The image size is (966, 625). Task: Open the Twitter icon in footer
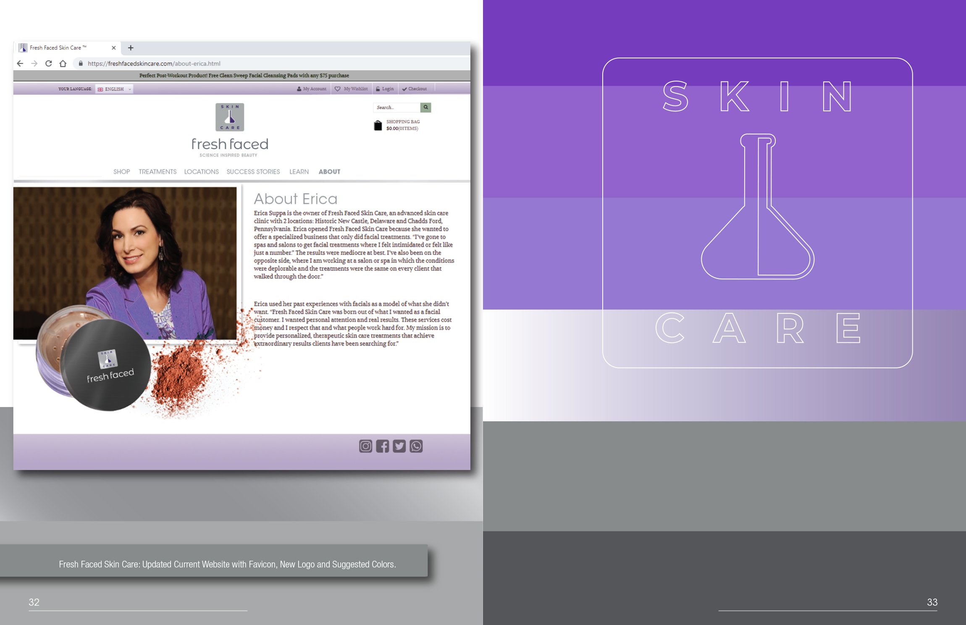(x=399, y=446)
